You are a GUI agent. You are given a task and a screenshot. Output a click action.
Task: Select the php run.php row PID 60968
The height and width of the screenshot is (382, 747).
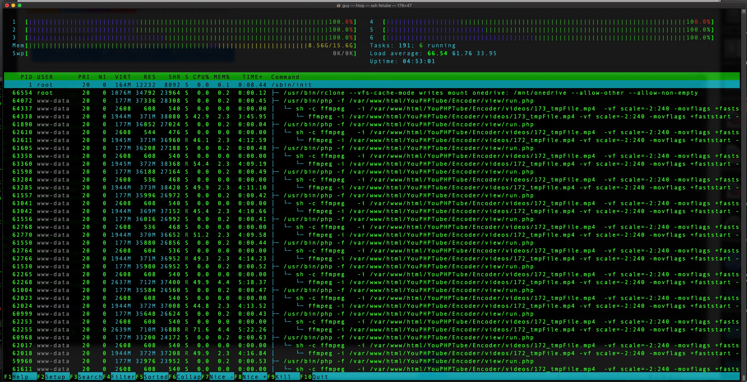(x=372, y=337)
